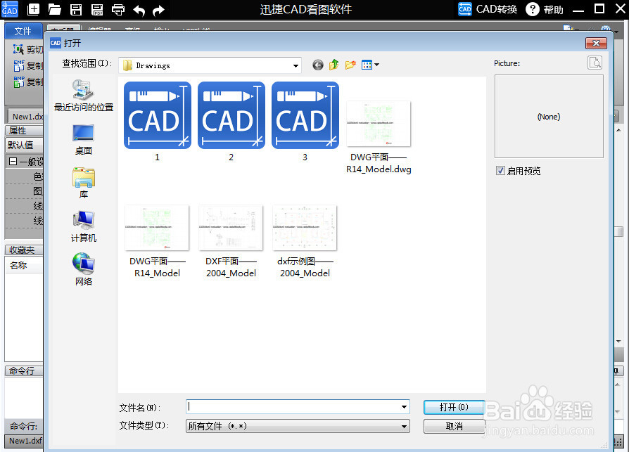Image resolution: width=629 pixels, height=452 pixels.
Task: Open the folder icon in title bar
Action: click(x=55, y=10)
